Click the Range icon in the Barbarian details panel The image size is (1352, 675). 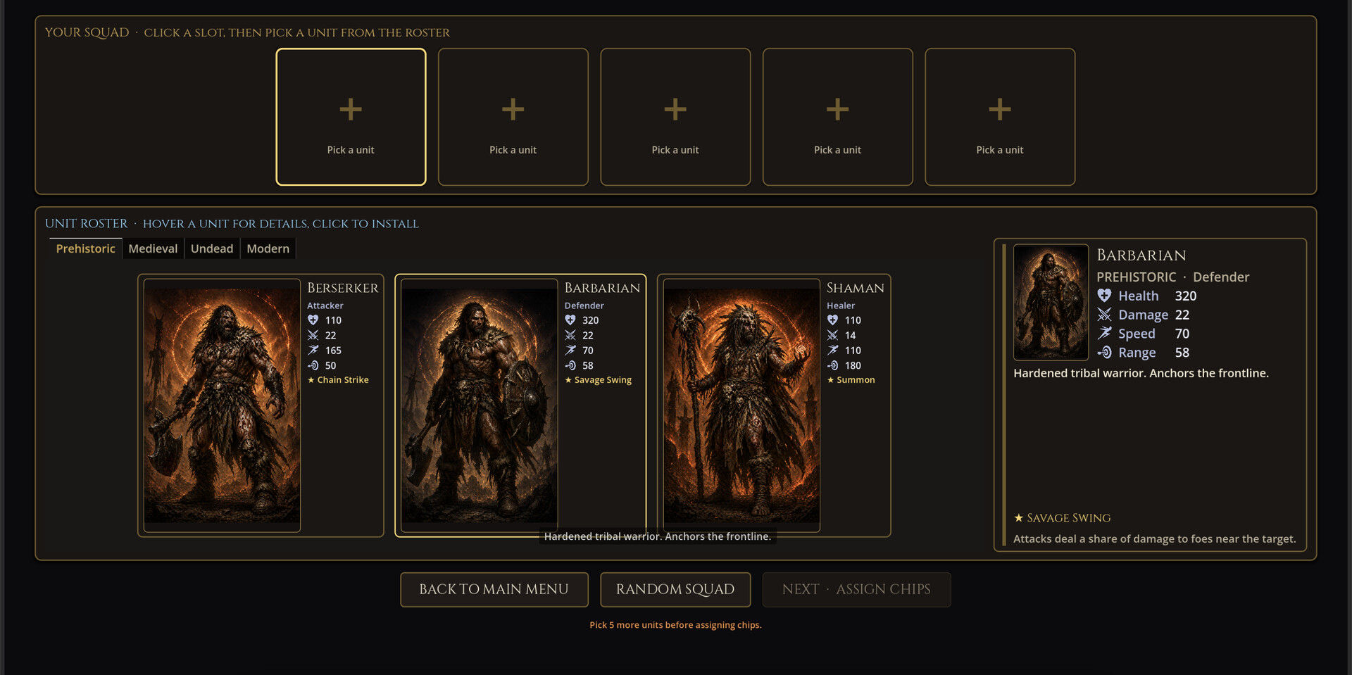coord(1104,352)
